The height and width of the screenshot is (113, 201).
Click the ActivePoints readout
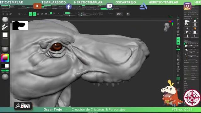click(98, 13)
